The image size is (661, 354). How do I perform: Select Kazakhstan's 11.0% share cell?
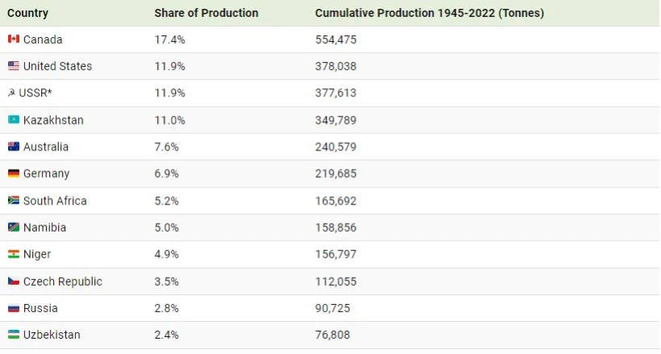point(169,120)
